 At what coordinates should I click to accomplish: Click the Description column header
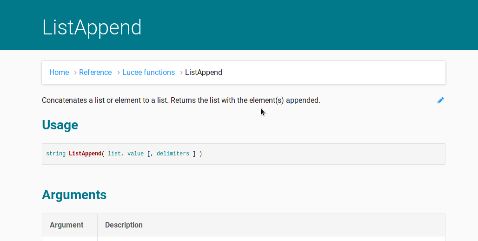point(124,225)
